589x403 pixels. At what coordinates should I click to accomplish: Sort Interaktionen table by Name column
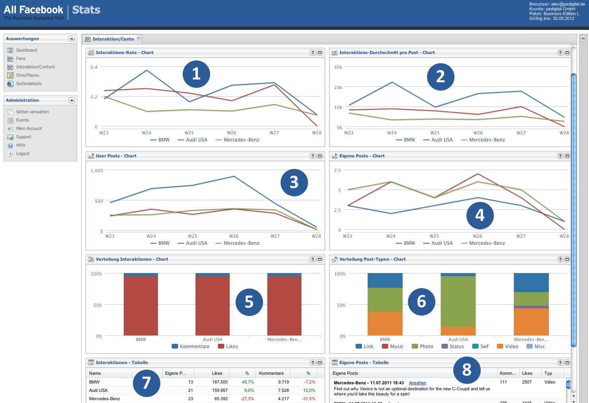124,373
